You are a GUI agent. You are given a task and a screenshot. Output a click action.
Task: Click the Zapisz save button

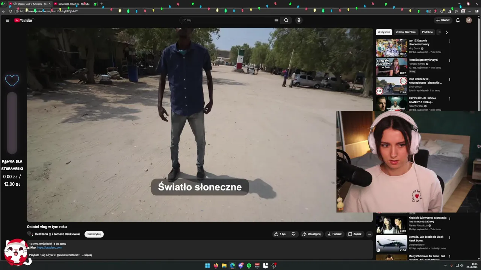pos(355,234)
